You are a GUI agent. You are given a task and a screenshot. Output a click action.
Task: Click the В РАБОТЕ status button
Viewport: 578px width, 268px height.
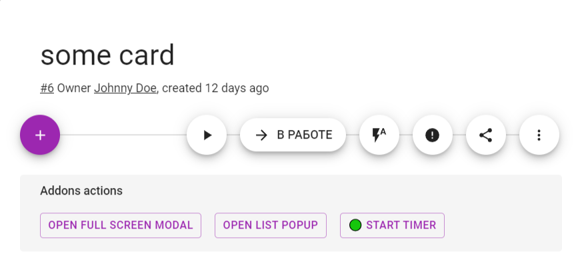click(x=304, y=135)
